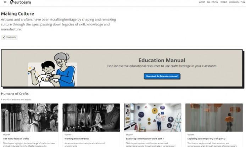Open the HOME menu item
Screen dimensions: 246x147
click(x=202, y=2)
